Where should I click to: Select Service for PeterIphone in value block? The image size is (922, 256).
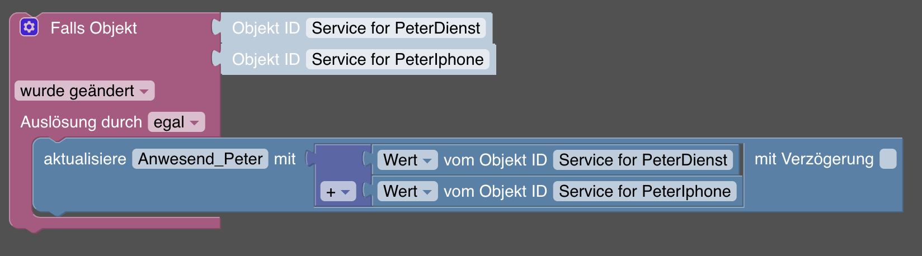645,191
